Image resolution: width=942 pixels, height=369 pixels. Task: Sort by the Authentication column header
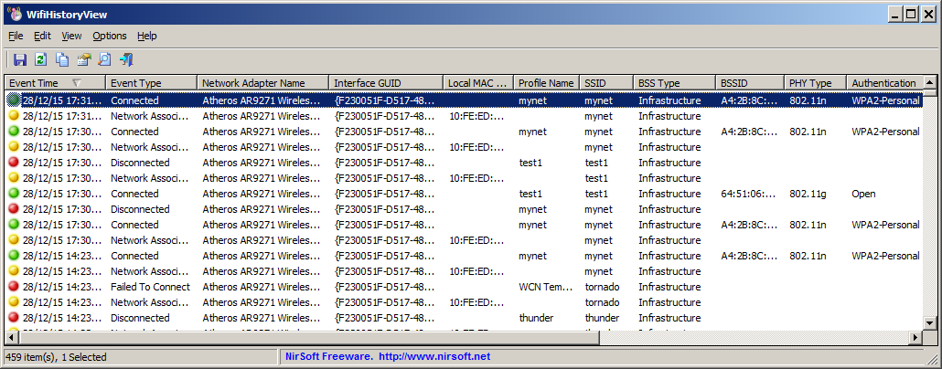(883, 83)
